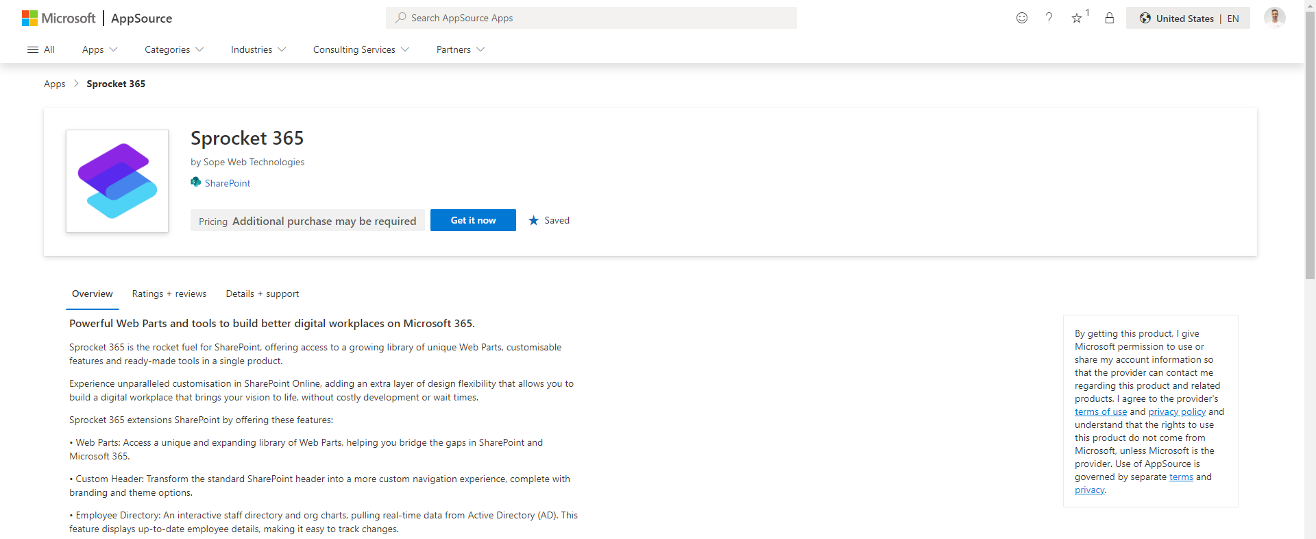
Task: Open the help question mark icon
Action: pos(1049,18)
